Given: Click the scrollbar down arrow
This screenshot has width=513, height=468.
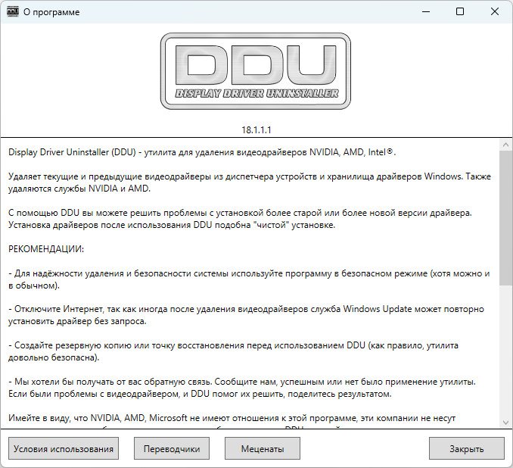Looking at the screenshot, I should pyautogui.click(x=505, y=423).
